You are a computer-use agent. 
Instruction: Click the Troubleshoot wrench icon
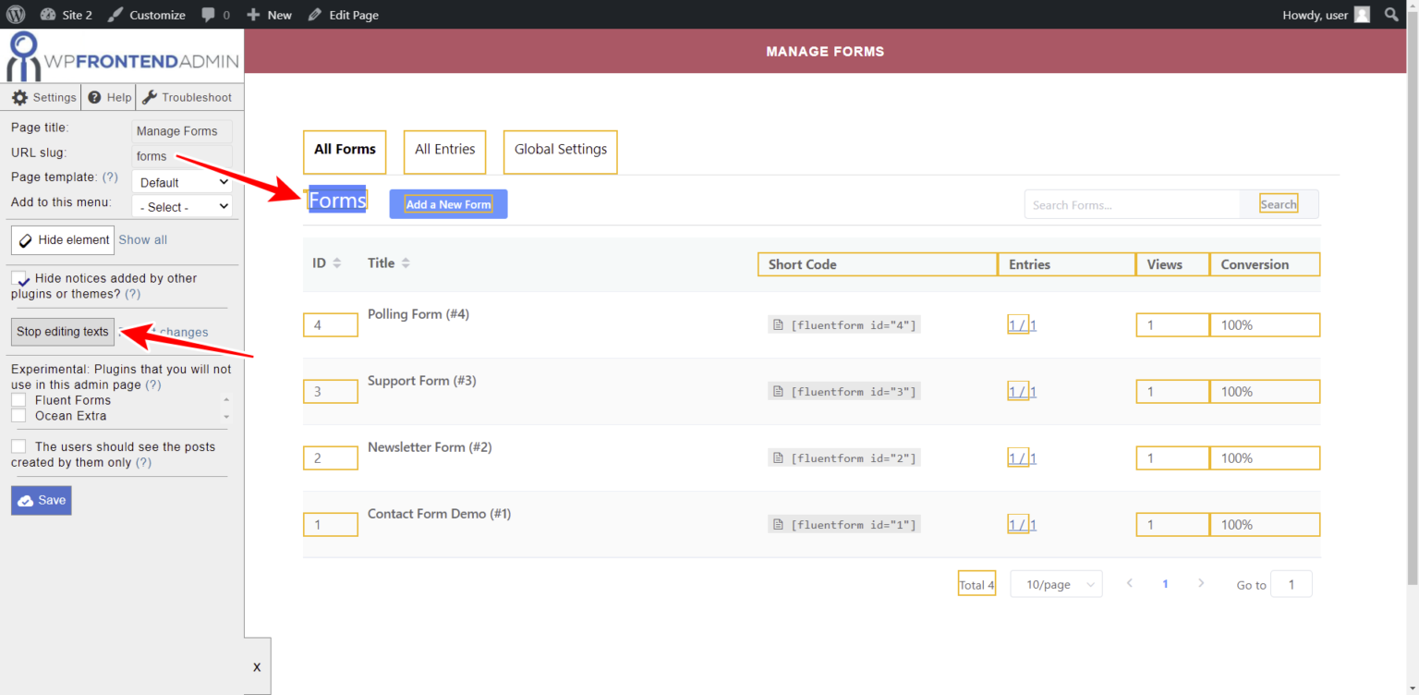(x=151, y=96)
